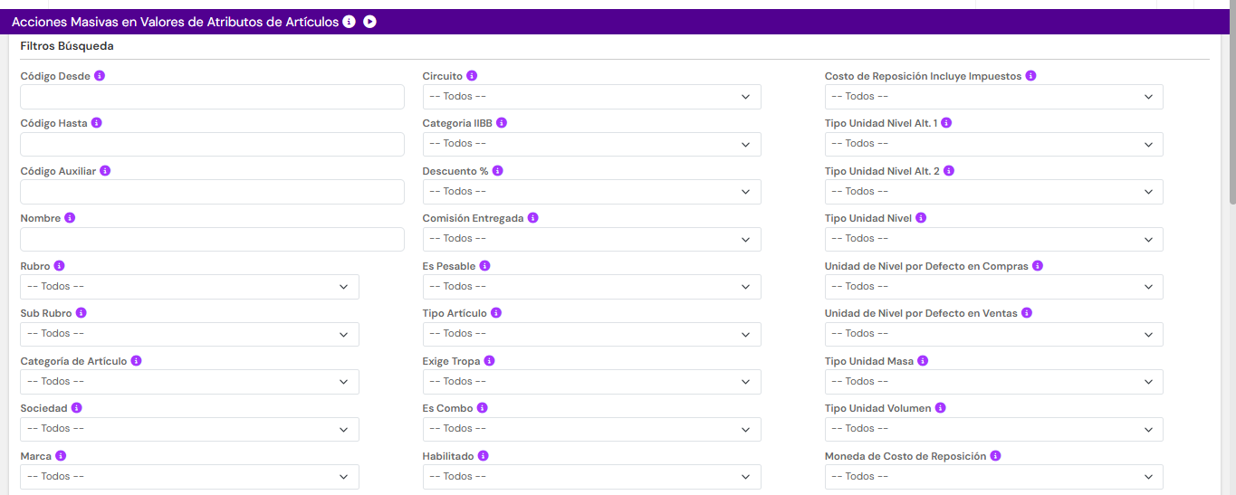Viewport: 1236px width, 495px height.
Task: Open the Sociedad dropdown
Action: 189,429
